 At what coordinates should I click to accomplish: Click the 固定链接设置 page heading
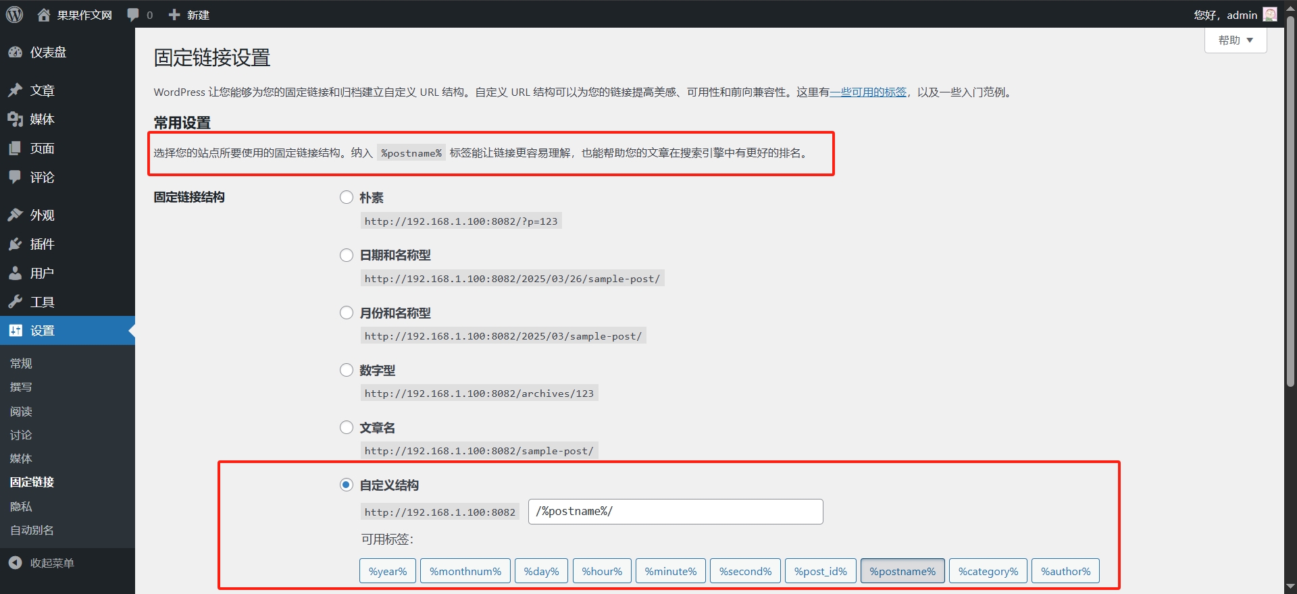click(212, 57)
